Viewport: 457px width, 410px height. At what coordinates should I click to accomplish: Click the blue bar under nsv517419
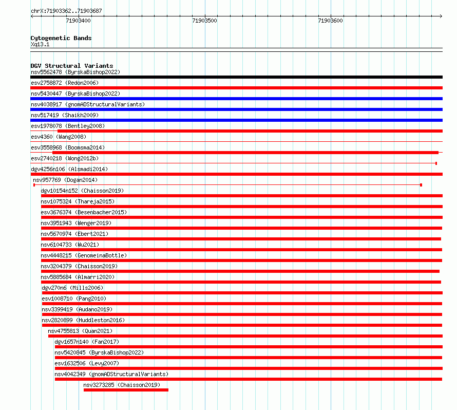pyautogui.click(x=236, y=120)
